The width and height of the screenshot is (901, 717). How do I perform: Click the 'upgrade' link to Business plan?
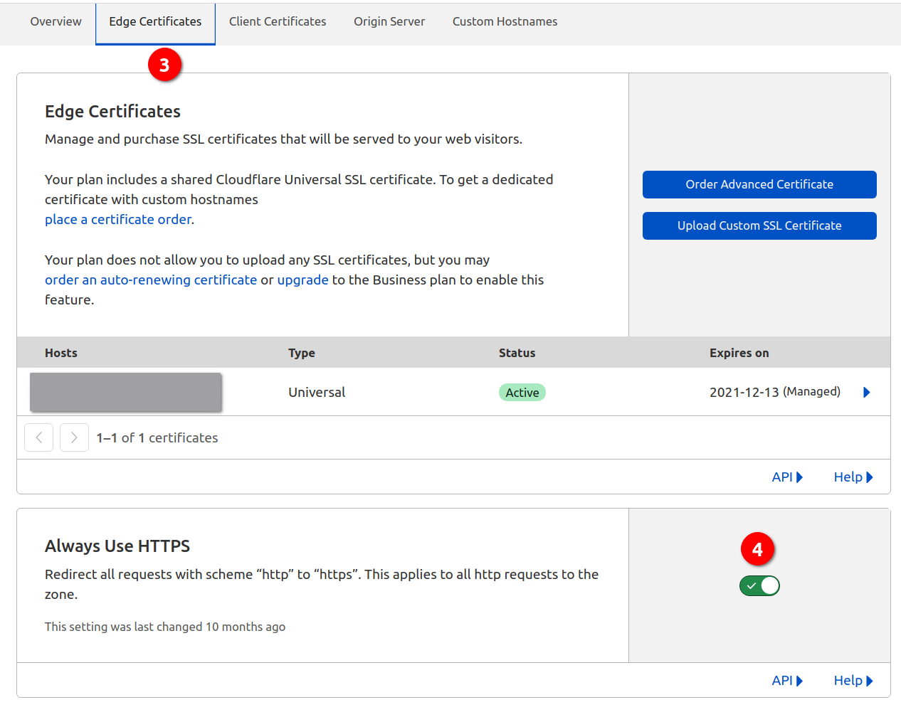click(302, 280)
